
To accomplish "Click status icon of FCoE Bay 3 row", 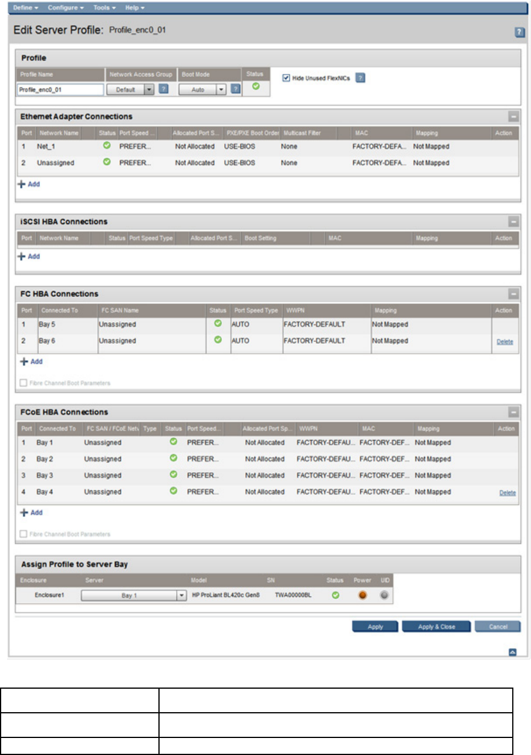I will 173,475.
